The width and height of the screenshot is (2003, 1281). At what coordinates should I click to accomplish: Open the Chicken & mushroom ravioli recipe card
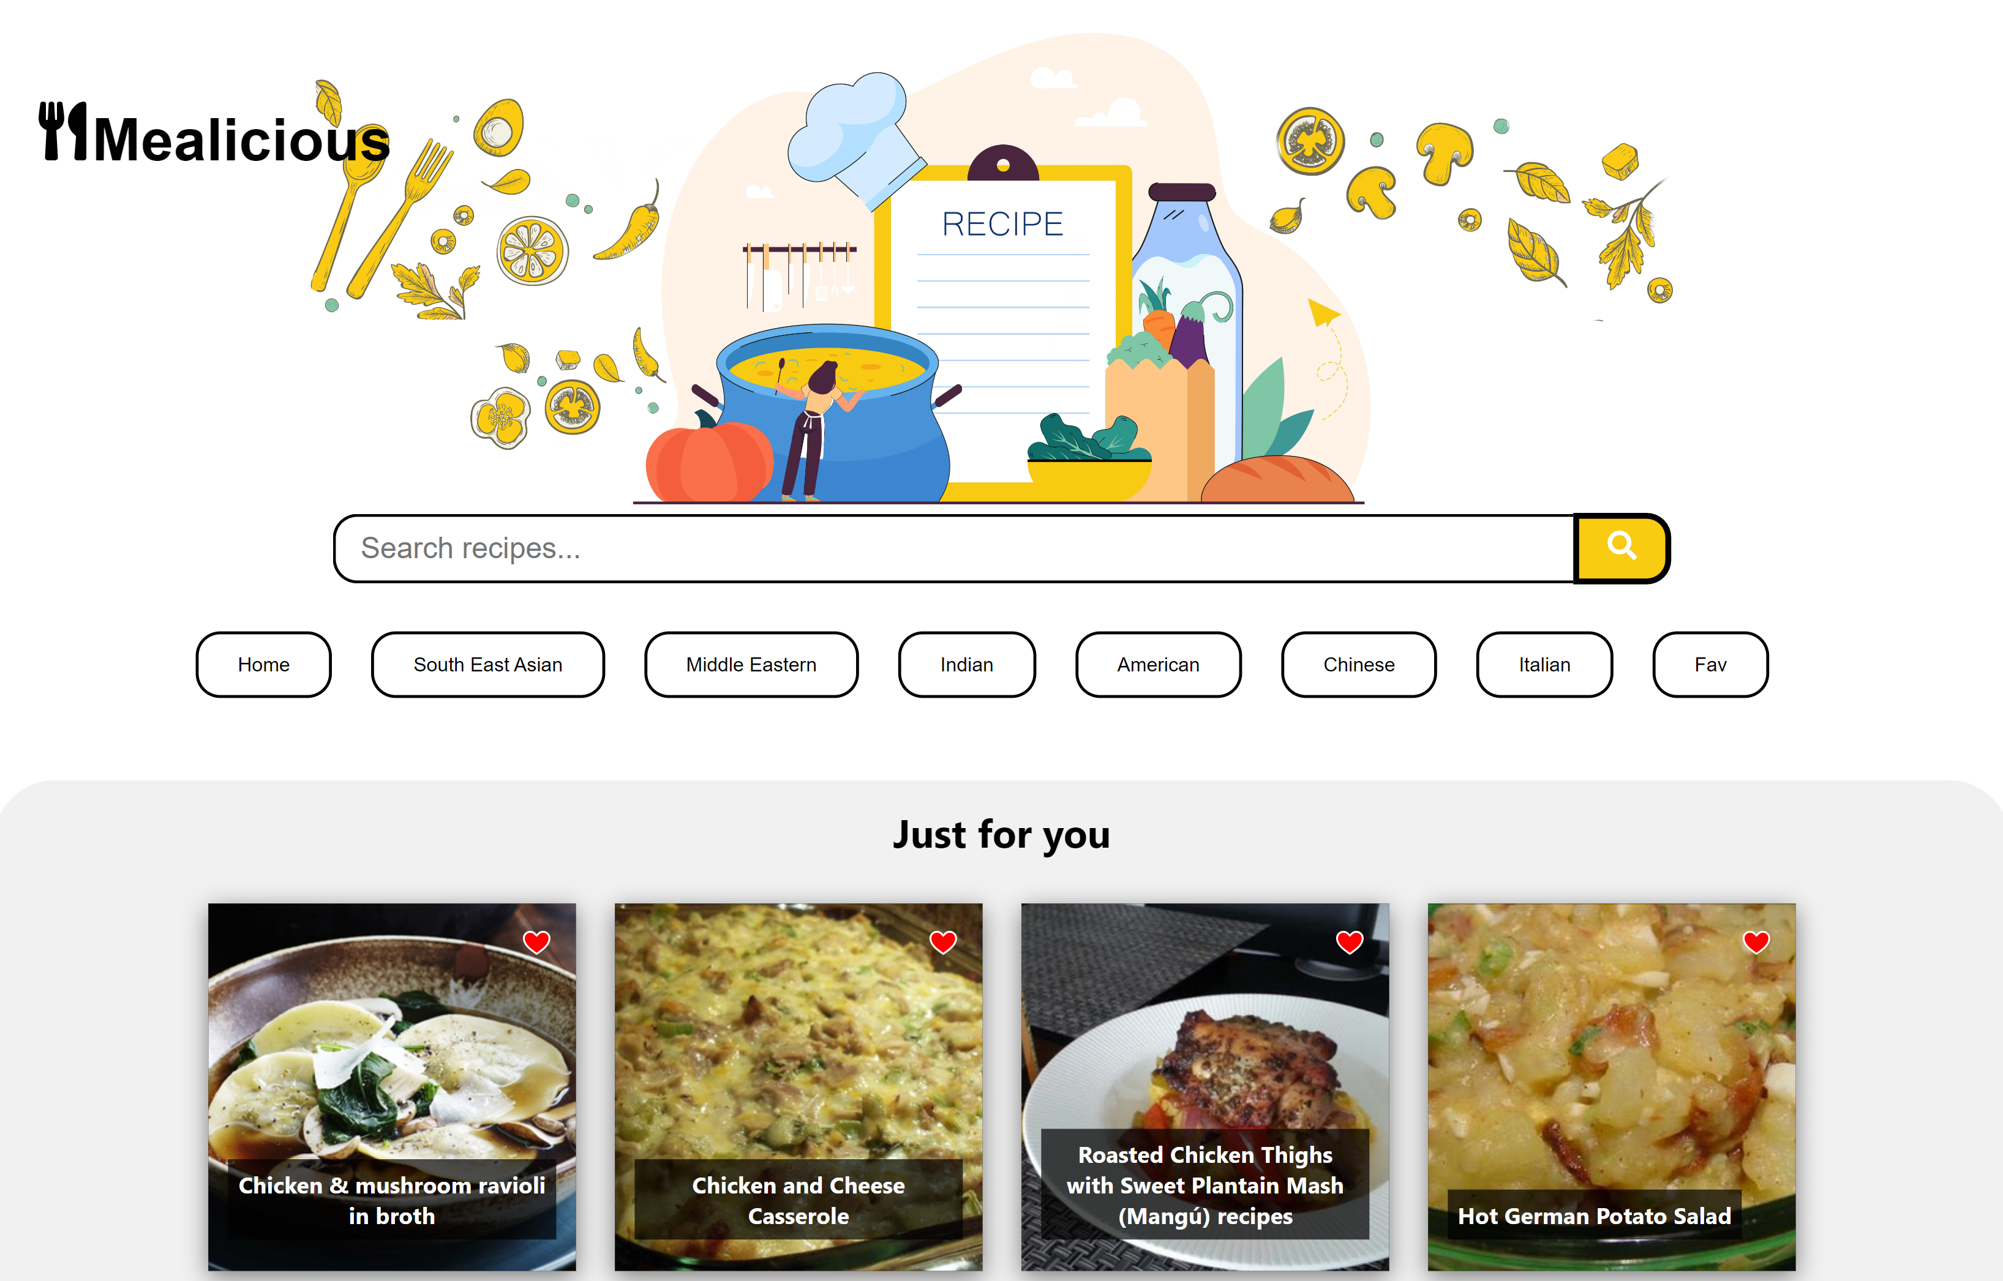(x=392, y=1087)
